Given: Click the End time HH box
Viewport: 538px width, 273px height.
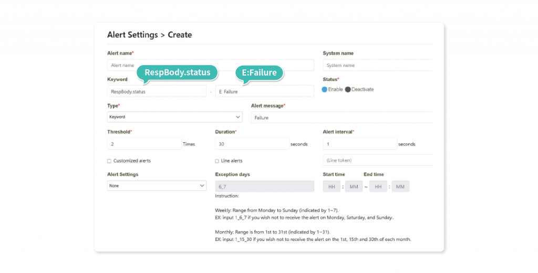Looking at the screenshot, I should click(378, 186).
